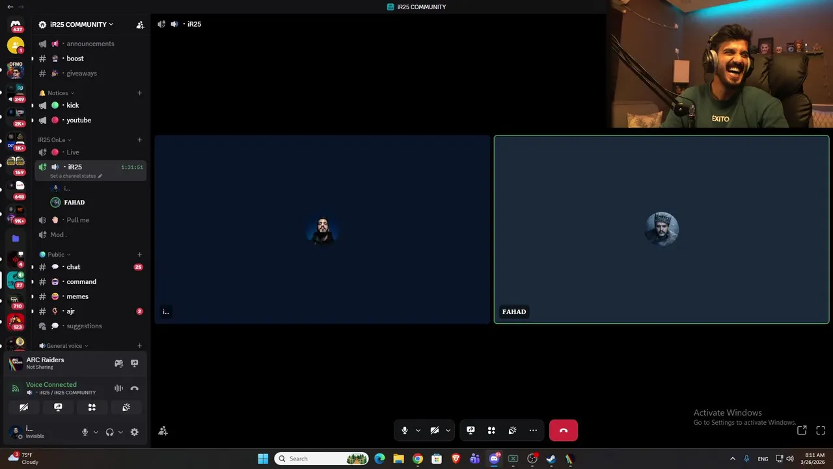This screenshot has width=833, height=469.
Task: Open the giveaways channel
Action: [x=90, y=74]
